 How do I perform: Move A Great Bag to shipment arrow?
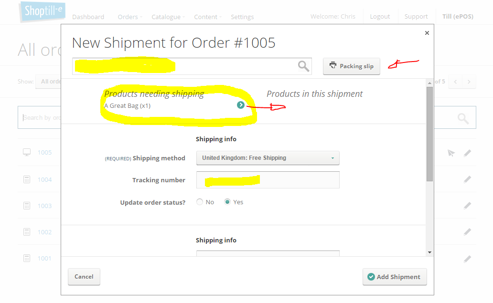tap(241, 105)
